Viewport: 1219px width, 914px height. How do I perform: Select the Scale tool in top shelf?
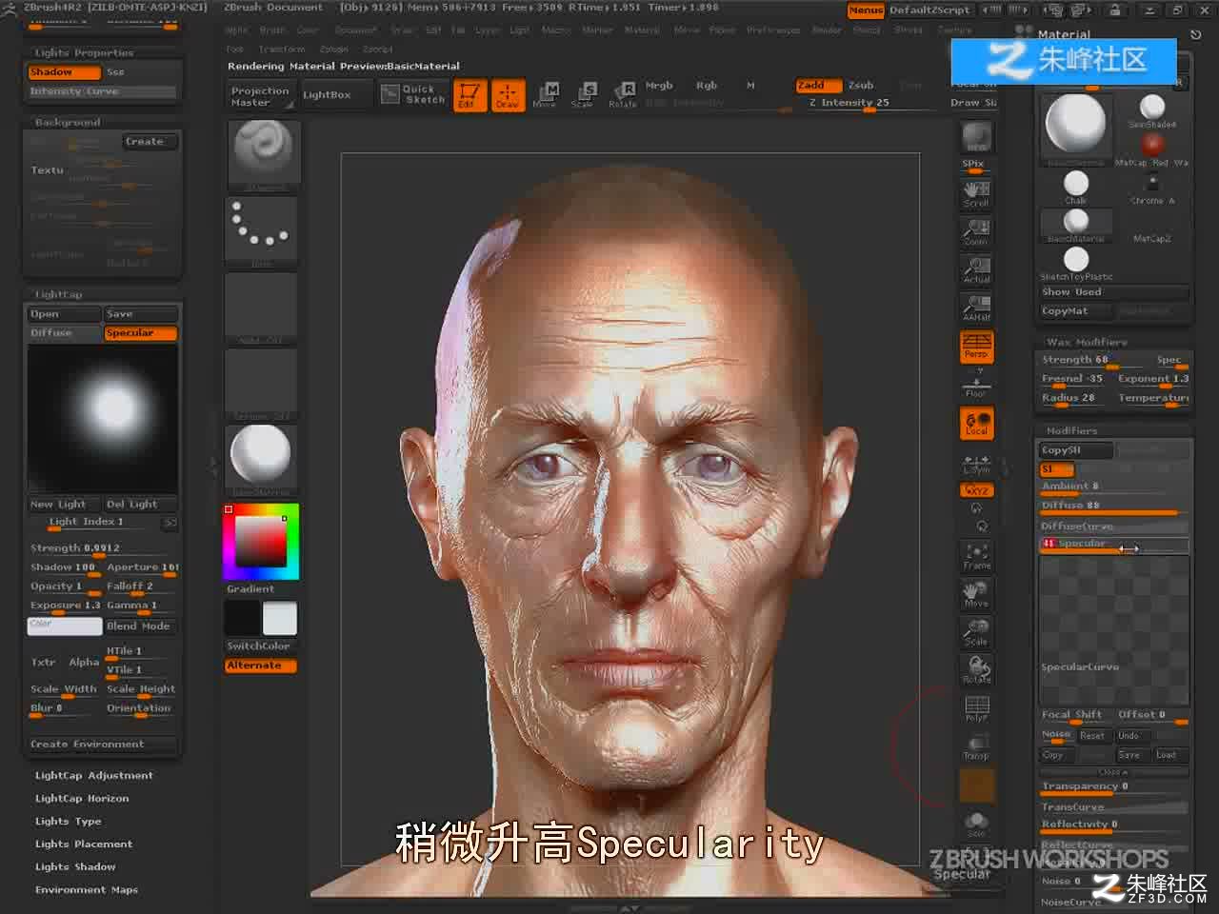[x=584, y=95]
